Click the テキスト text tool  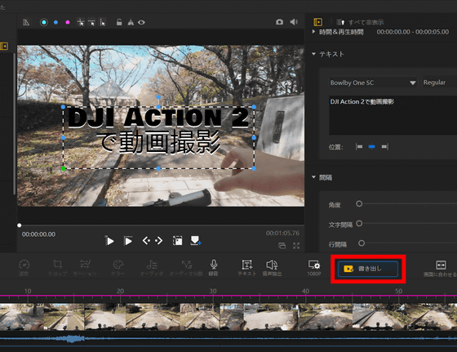click(x=246, y=267)
